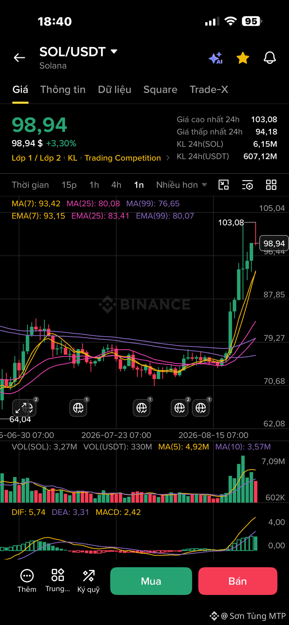Switch to the Giá tab
This screenshot has width=289, height=625.
(x=20, y=90)
